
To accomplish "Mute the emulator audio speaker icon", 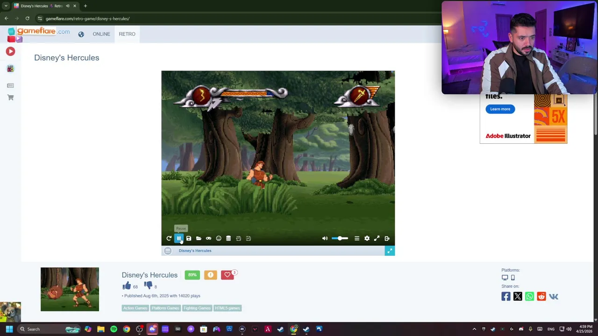I will (x=325, y=238).
